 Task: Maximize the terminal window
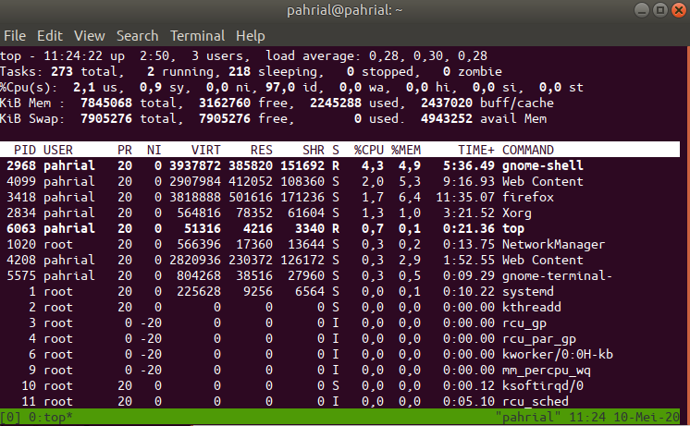[x=660, y=10]
